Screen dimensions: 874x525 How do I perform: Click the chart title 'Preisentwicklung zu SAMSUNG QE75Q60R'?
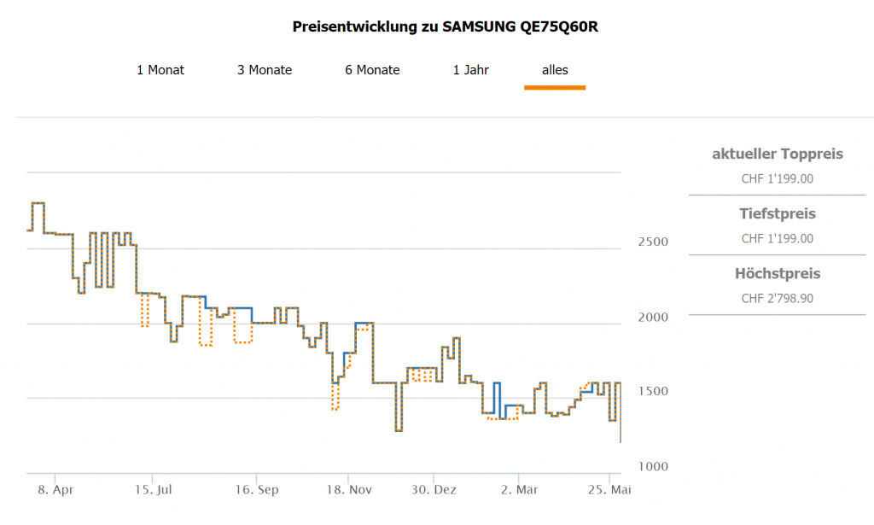[x=445, y=26]
